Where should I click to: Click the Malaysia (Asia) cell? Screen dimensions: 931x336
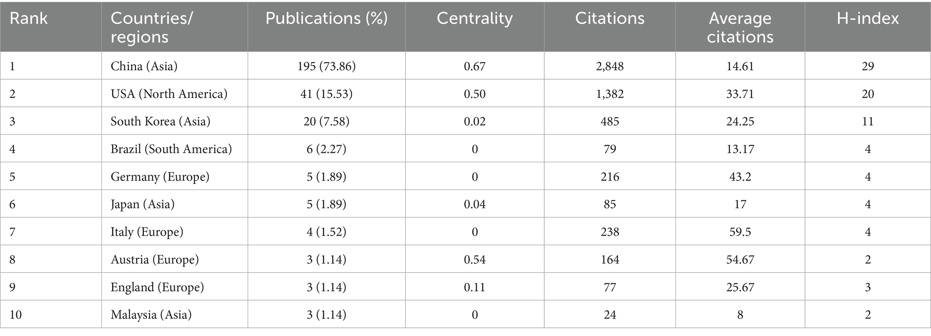click(x=151, y=314)
